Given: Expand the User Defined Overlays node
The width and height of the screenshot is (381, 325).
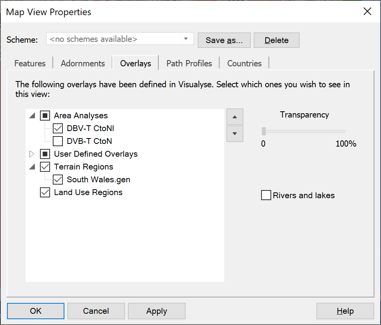Looking at the screenshot, I should click(x=32, y=154).
